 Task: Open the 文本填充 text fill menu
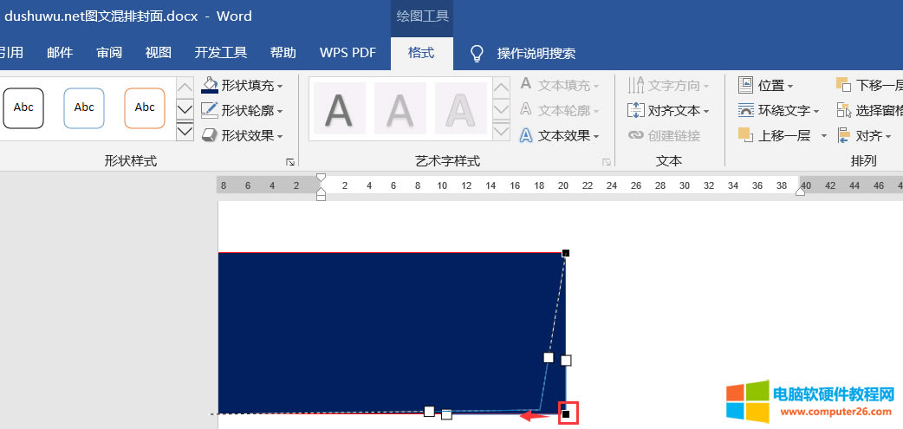(x=559, y=86)
